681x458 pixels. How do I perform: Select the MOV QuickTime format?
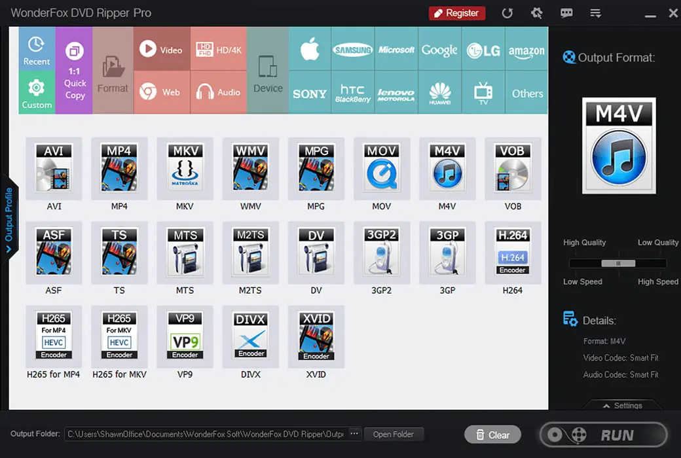click(382, 168)
